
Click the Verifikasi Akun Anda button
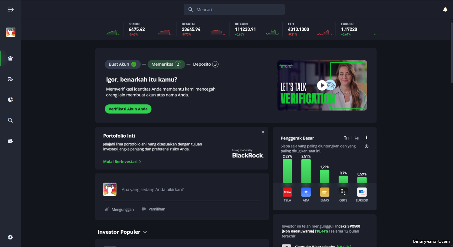[128, 109]
